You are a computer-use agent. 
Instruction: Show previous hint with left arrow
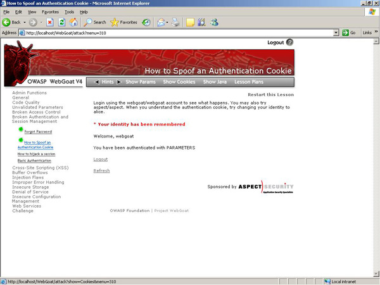coord(96,82)
